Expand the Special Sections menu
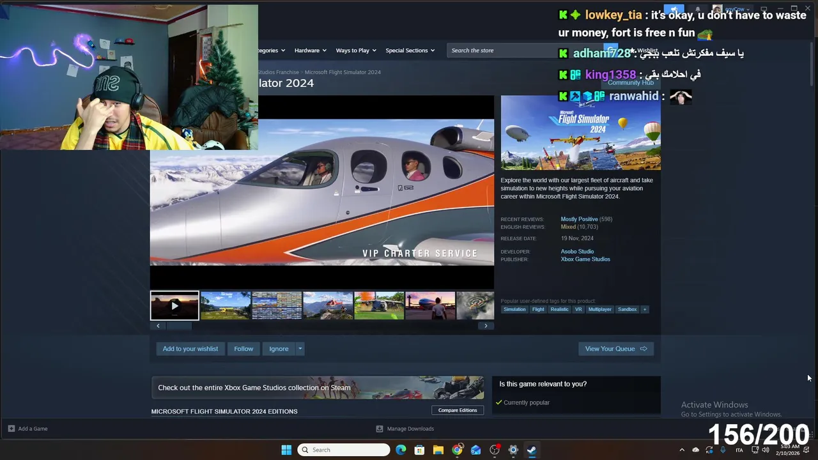 (410, 50)
